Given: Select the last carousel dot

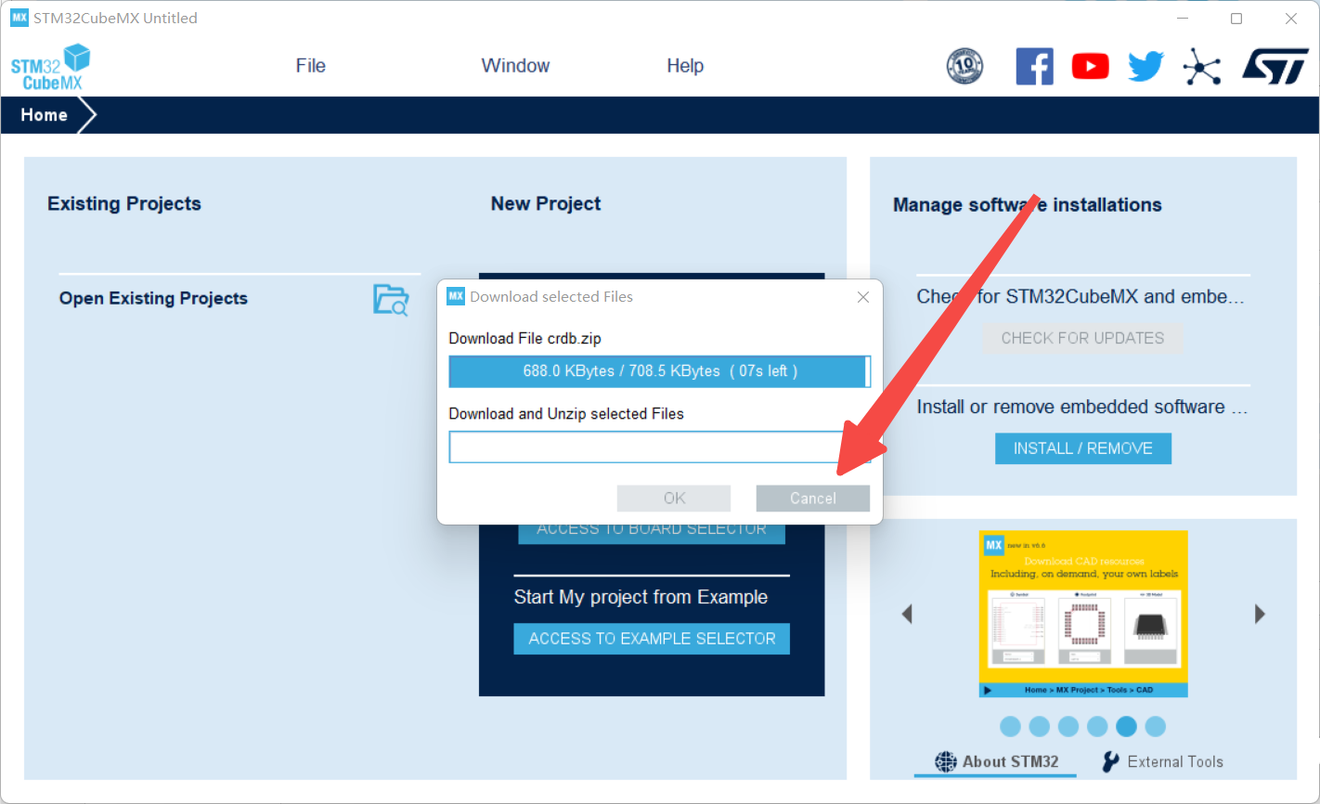Looking at the screenshot, I should click(x=1155, y=727).
